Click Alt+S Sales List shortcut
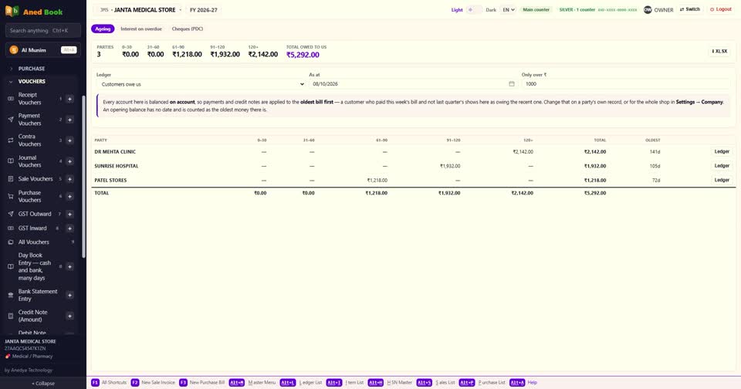 (435, 382)
